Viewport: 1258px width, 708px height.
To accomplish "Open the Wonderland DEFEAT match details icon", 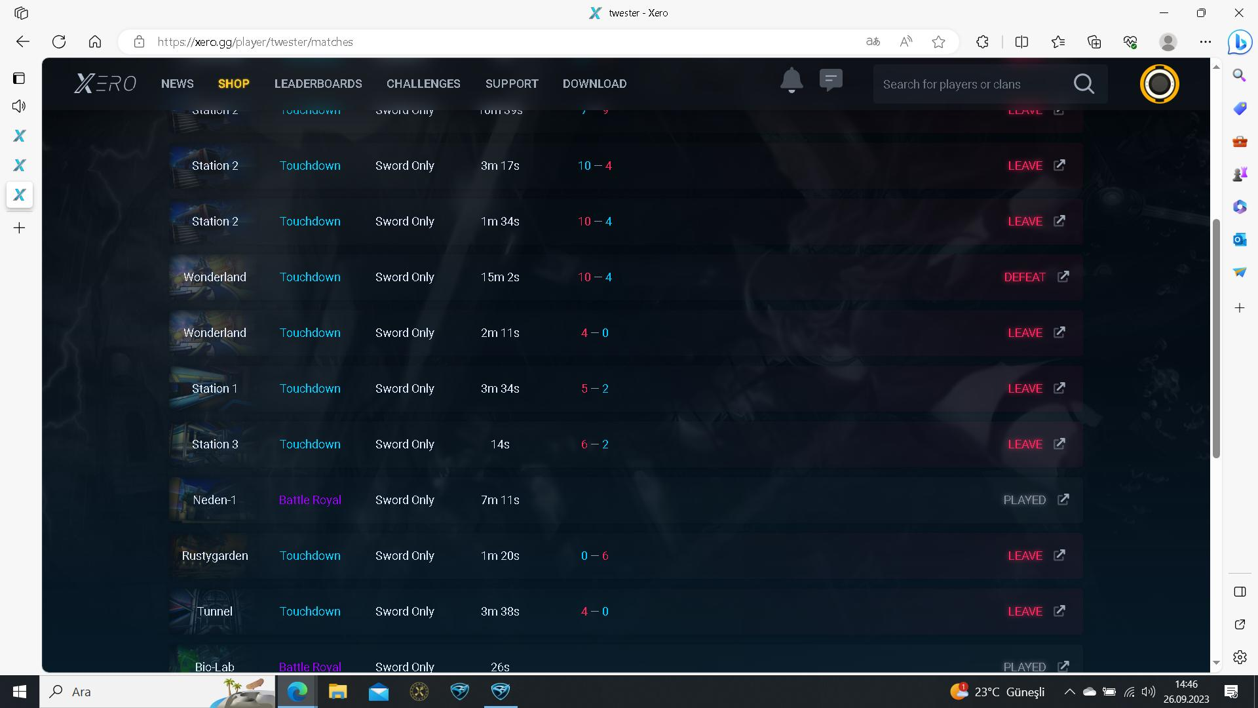I will tap(1063, 277).
